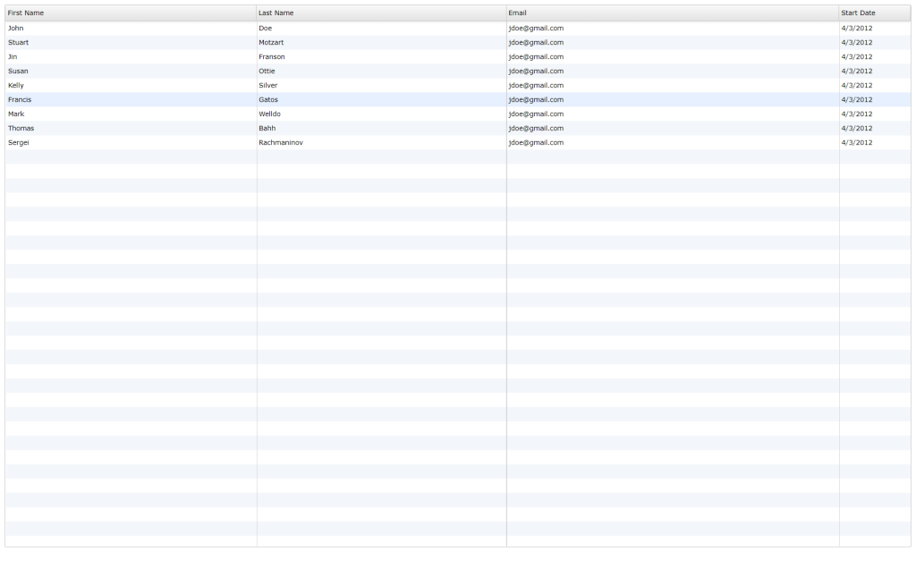Image resolution: width=916 pixels, height=572 pixels.
Task: Click the Start Date column header
Action: [x=875, y=13]
